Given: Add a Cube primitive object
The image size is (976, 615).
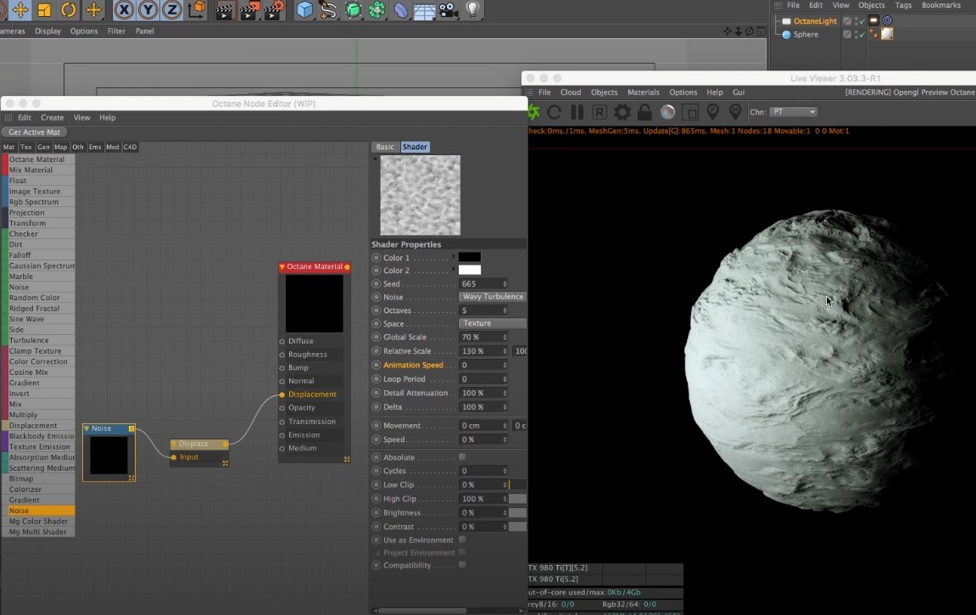Looking at the screenshot, I should coord(304,10).
